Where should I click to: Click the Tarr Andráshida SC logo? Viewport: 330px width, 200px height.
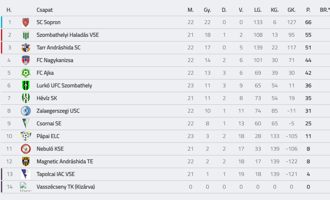(26, 48)
